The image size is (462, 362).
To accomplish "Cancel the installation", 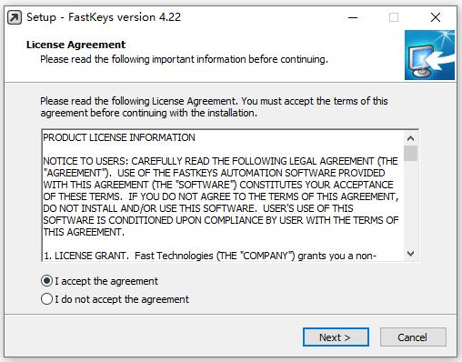I will click(x=413, y=337).
